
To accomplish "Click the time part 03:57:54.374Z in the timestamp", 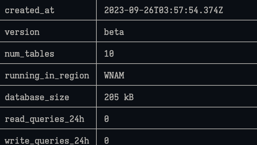I will 191,10.
